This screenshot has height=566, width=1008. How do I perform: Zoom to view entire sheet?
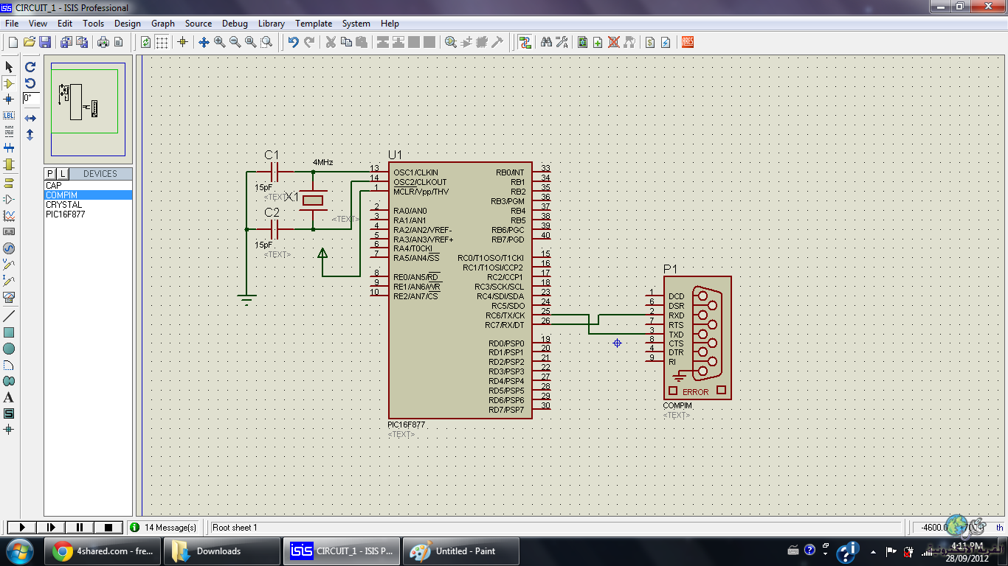[x=251, y=42]
